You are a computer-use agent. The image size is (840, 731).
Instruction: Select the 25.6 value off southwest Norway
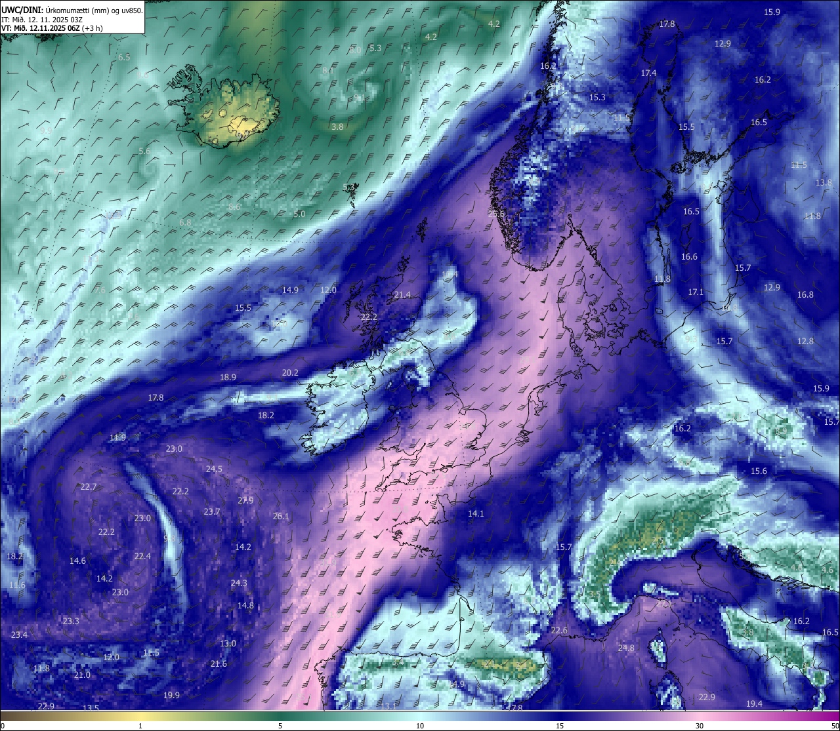click(x=496, y=214)
